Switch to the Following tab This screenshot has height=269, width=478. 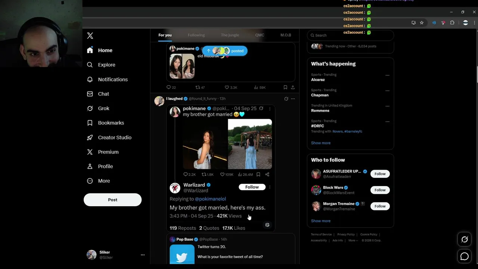tap(196, 35)
